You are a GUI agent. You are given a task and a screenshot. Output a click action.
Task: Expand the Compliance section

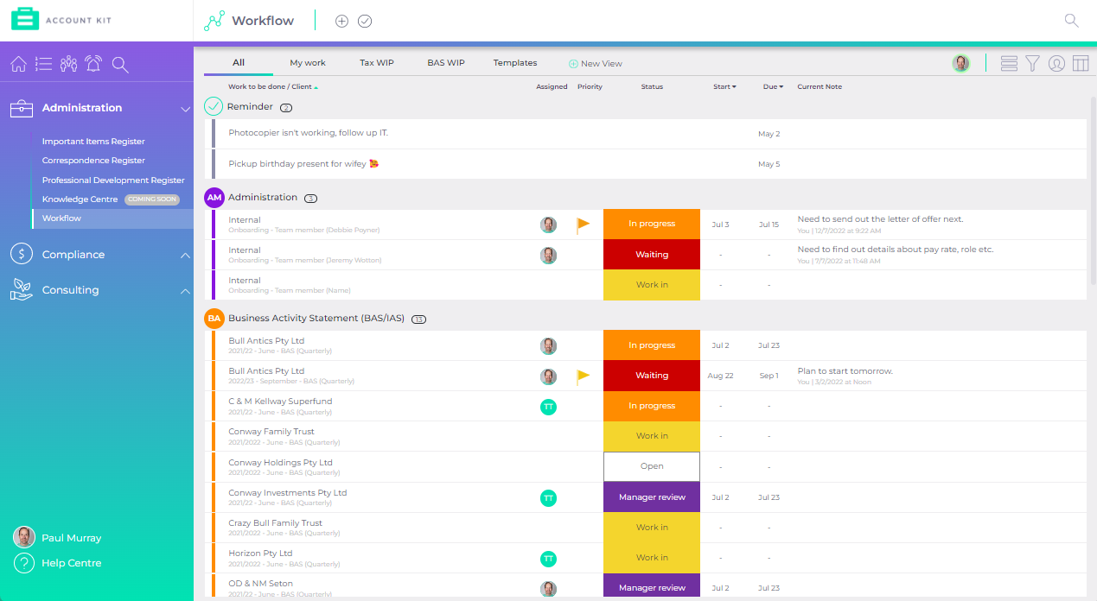click(185, 254)
